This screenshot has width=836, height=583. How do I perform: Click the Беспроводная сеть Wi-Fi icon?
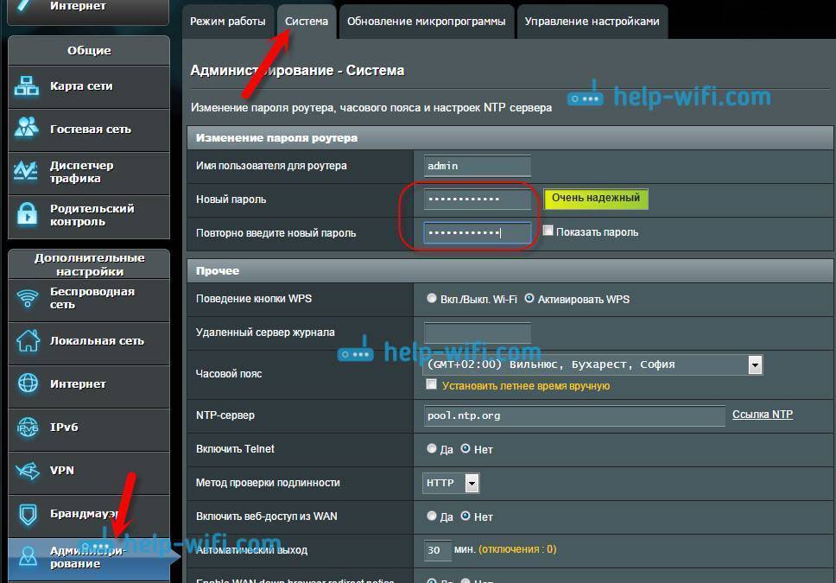coord(28,299)
